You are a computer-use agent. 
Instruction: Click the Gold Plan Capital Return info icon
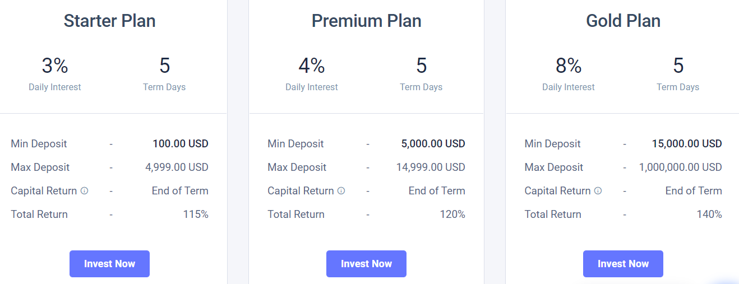(x=598, y=190)
